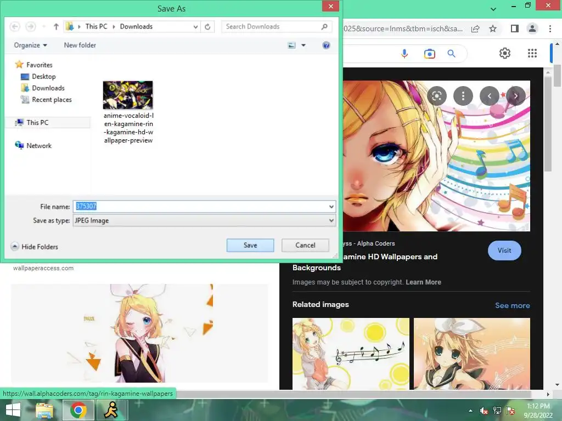Open Google apps grid

click(532, 53)
